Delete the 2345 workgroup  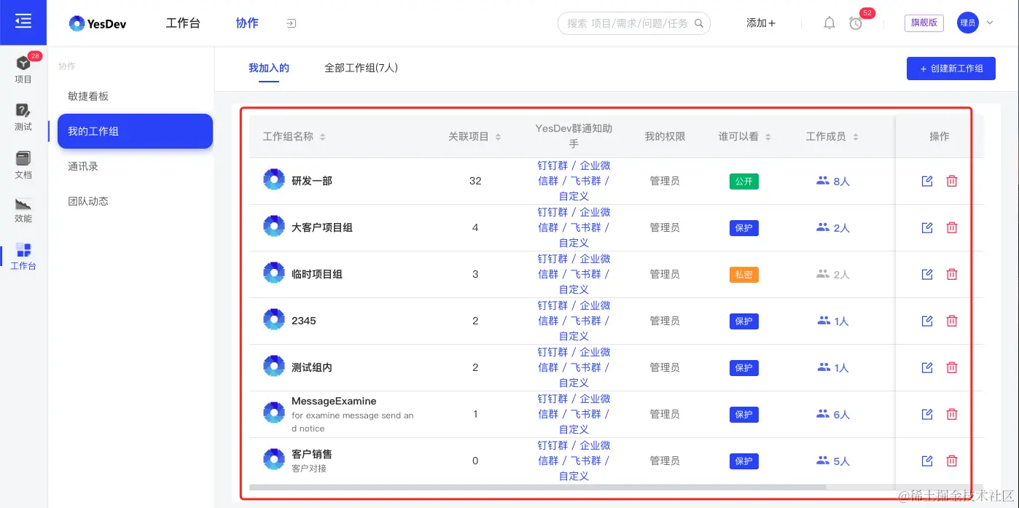point(952,321)
